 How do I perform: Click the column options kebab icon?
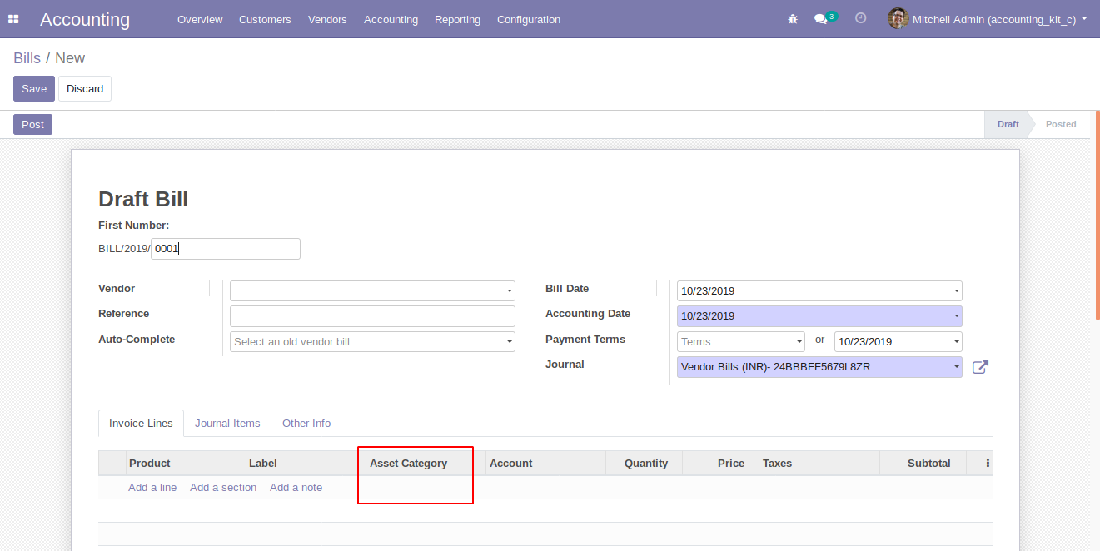[988, 463]
